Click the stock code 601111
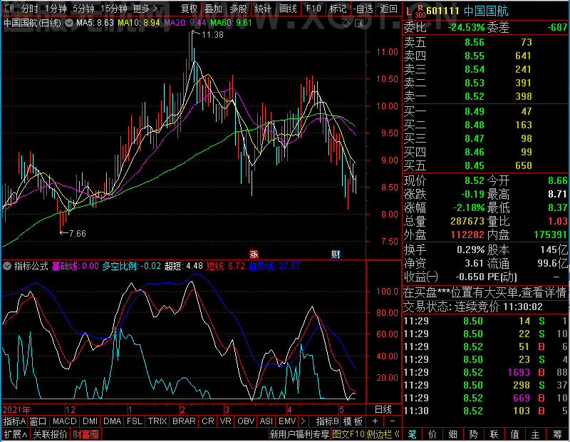570x442 pixels. tap(442, 11)
